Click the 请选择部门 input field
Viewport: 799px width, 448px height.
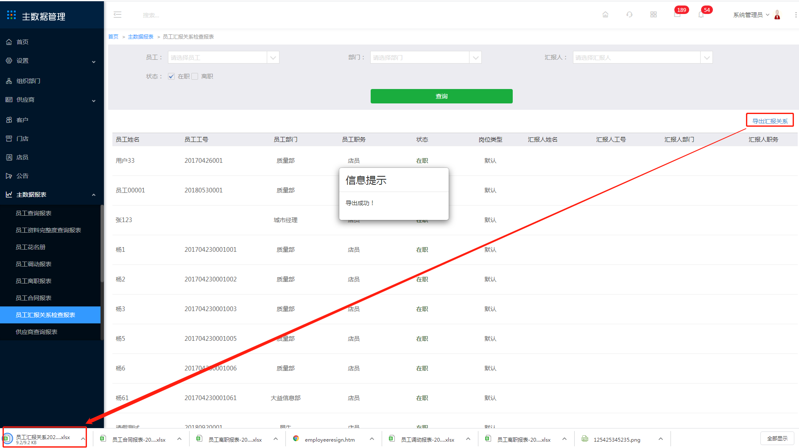(420, 58)
